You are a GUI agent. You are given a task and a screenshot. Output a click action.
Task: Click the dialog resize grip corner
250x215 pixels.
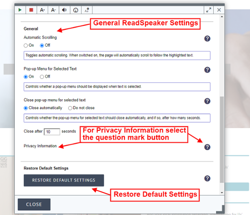click(x=220, y=209)
